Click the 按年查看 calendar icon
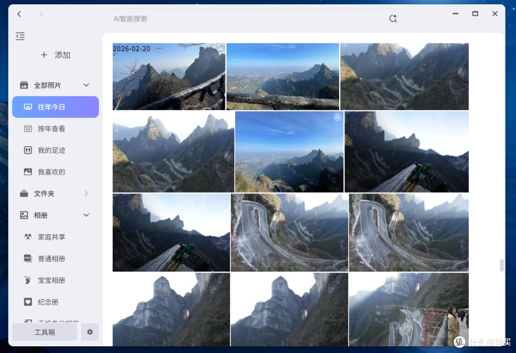This screenshot has height=353, width=516. coord(28,128)
